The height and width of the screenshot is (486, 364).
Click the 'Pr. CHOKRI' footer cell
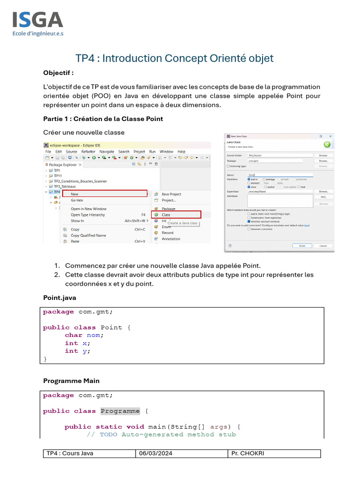click(274, 453)
